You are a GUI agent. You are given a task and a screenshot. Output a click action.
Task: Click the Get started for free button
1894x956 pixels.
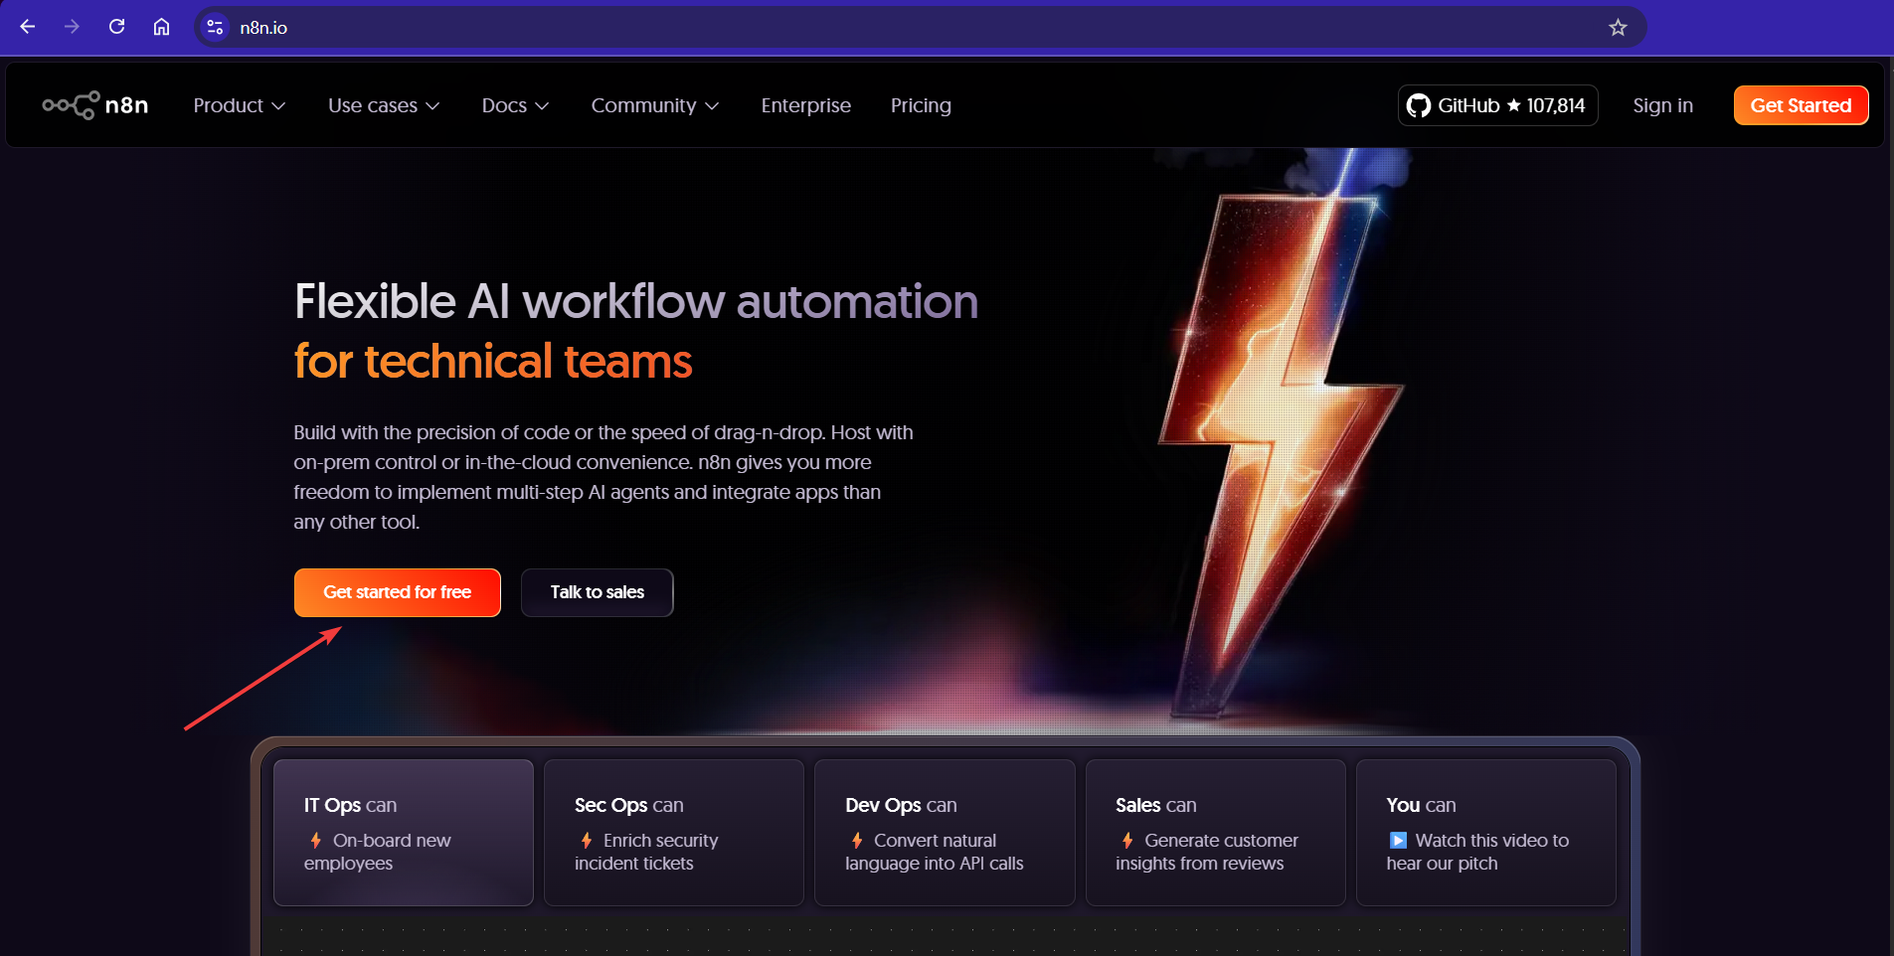coord(397,592)
